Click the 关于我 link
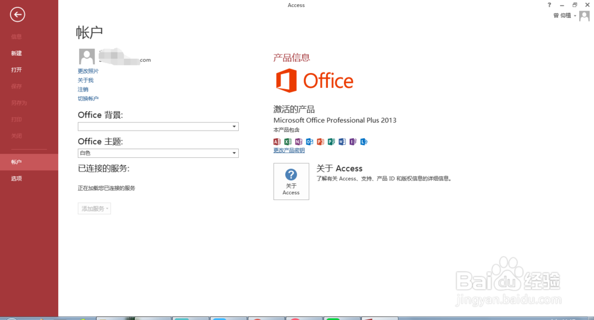The width and height of the screenshot is (594, 320). point(86,80)
